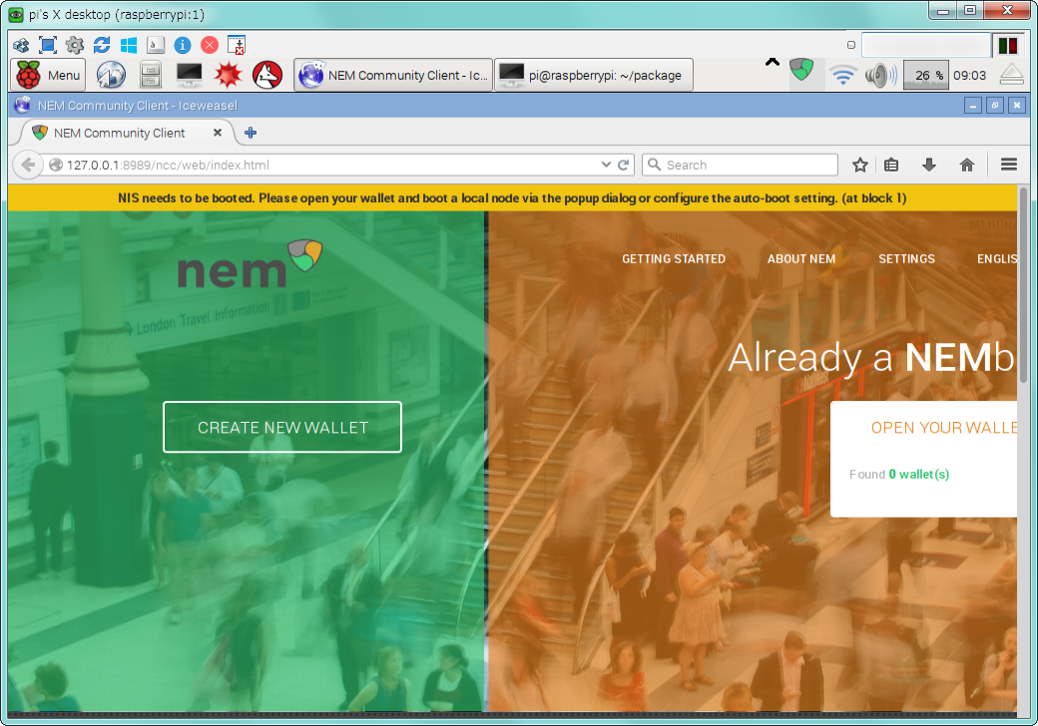Click the Found 0 wallet(s) text
Image resolution: width=1038 pixels, height=726 pixels.
(899, 474)
